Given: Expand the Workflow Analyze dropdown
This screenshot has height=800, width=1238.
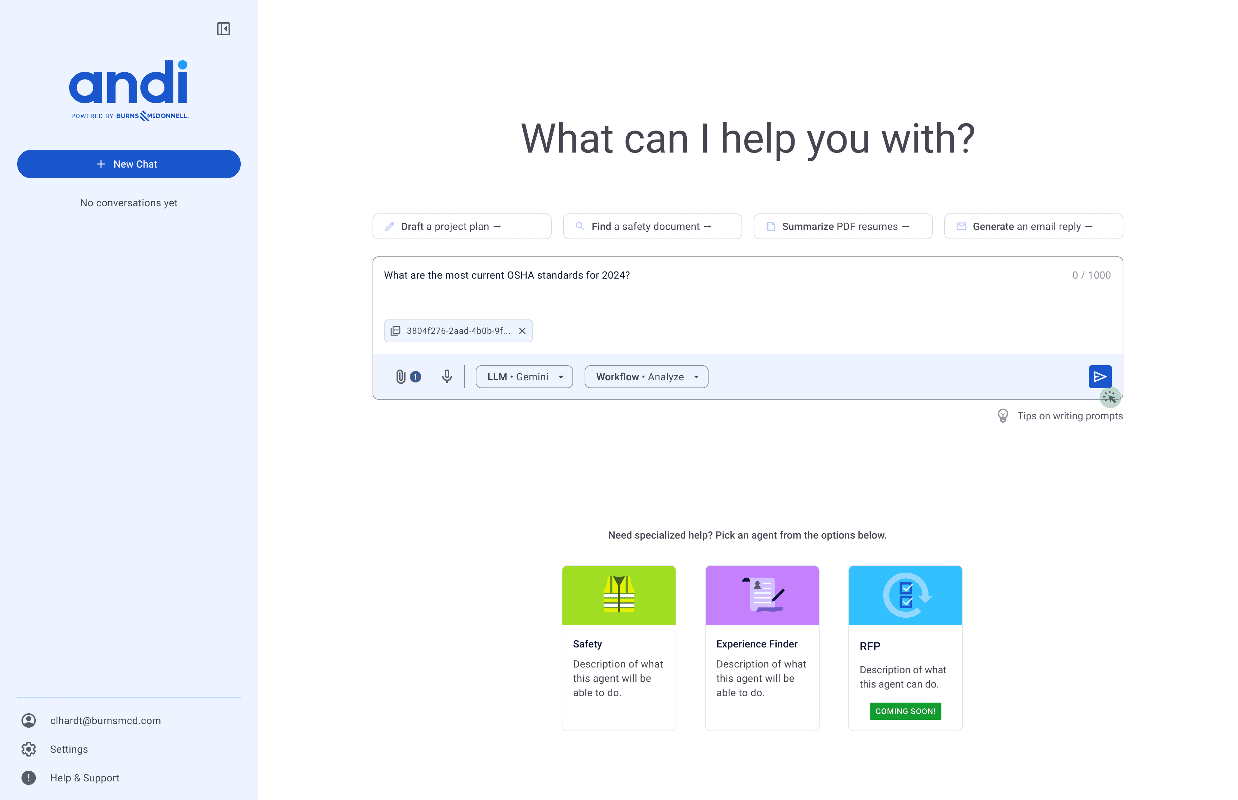Looking at the screenshot, I should [x=646, y=377].
